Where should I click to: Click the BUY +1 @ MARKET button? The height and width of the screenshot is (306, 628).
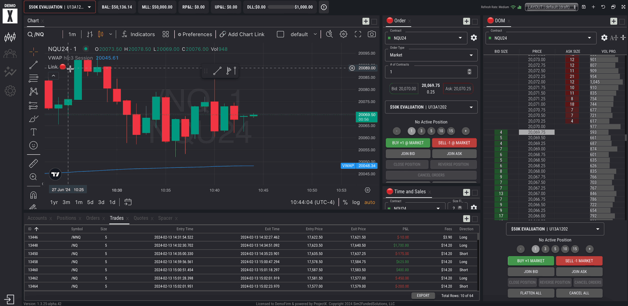[407, 143]
